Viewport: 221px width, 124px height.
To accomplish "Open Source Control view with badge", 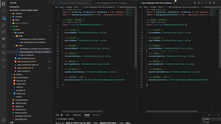I will (x=3, y=18).
